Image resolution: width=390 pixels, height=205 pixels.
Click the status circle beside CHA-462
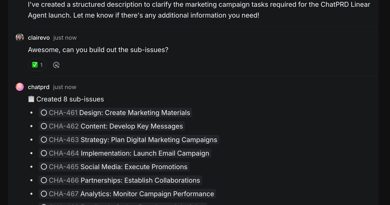44,126
